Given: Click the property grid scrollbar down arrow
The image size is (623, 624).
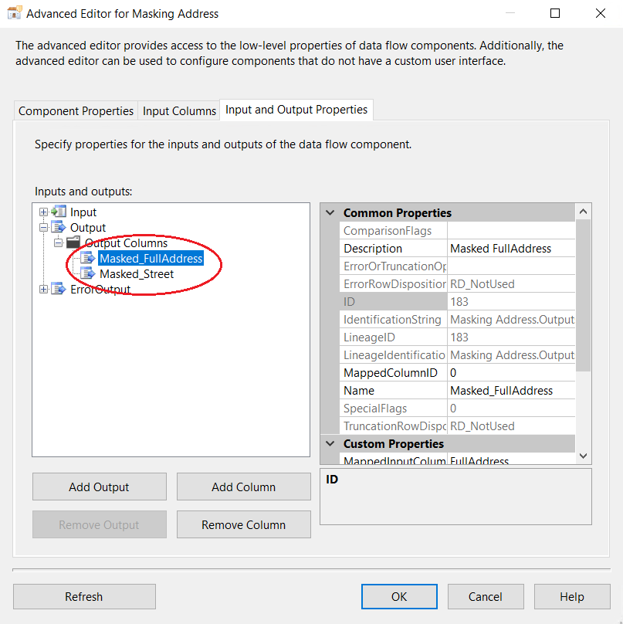Looking at the screenshot, I should (584, 456).
